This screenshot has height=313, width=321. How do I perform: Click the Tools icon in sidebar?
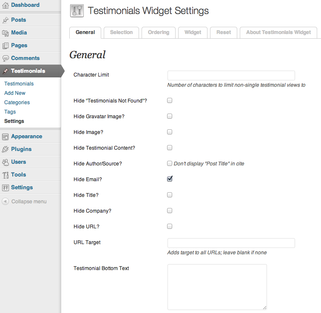6,175
